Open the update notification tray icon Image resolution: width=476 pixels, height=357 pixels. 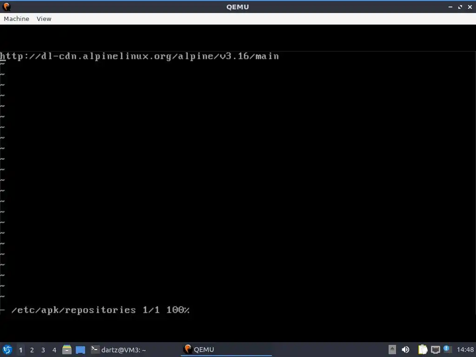(448, 349)
